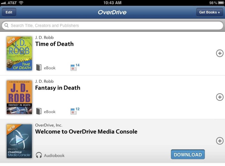Open the OverDrive Media Console cover thumbnail
The image size is (225, 166).
tap(19, 141)
